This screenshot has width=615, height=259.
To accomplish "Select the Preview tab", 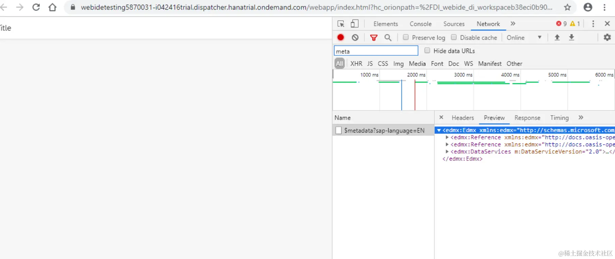I will click(x=494, y=118).
